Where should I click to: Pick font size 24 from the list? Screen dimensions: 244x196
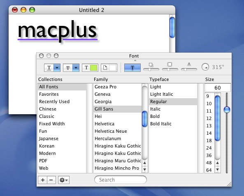point(209,148)
